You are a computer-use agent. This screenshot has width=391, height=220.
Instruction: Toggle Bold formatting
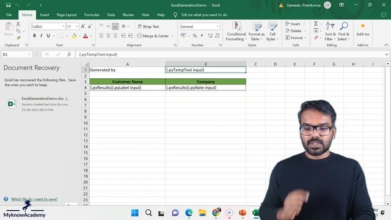(34, 35)
